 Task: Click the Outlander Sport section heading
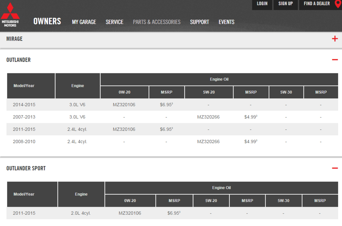pos(26,168)
